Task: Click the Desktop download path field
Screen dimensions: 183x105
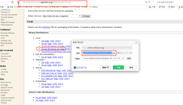Action: coord(102,58)
